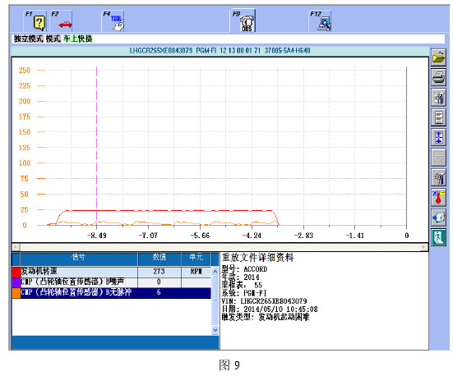The height and width of the screenshot is (376, 453).
Task: Click the red thermometer icon
Action: (x=438, y=197)
